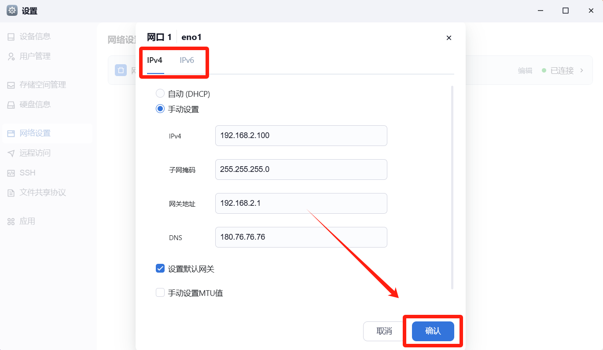The height and width of the screenshot is (350, 603).
Task: Select the automatic DHCP radio button
Action: point(160,94)
